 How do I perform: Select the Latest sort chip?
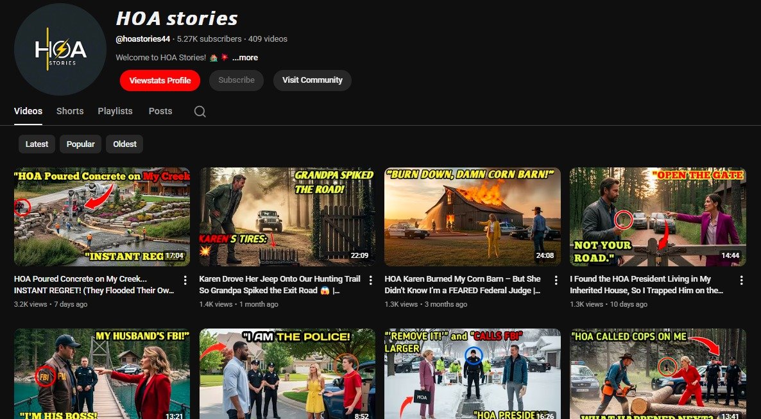tap(37, 144)
